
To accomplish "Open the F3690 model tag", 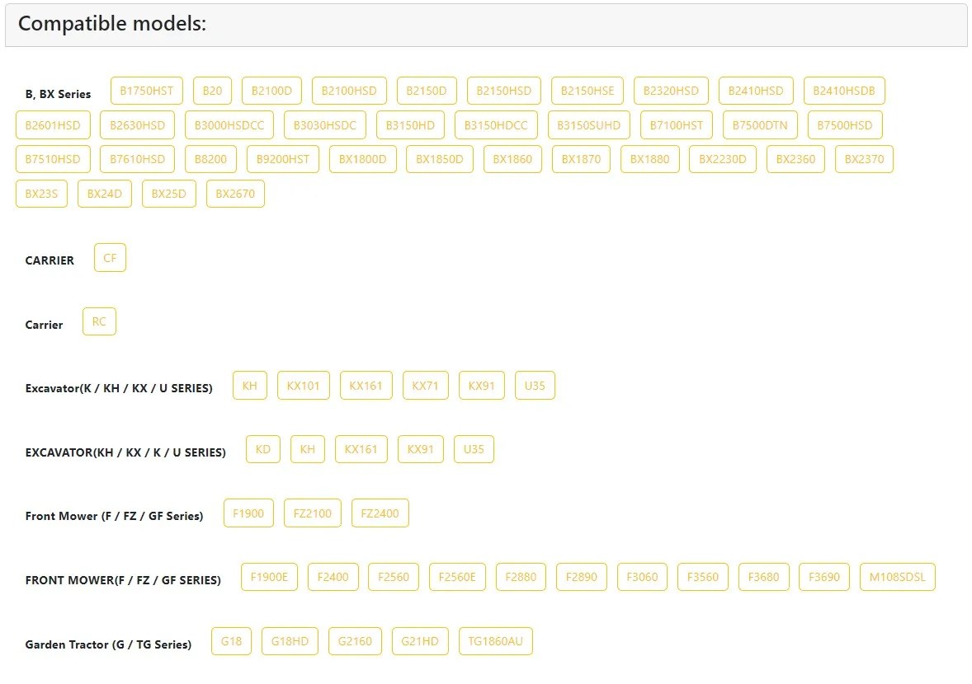I will coord(824,577).
